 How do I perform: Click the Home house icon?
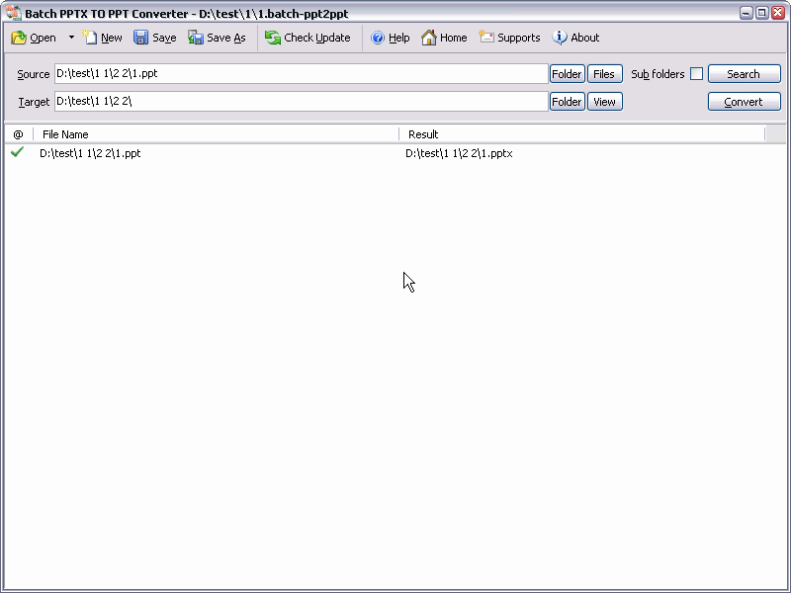click(429, 38)
